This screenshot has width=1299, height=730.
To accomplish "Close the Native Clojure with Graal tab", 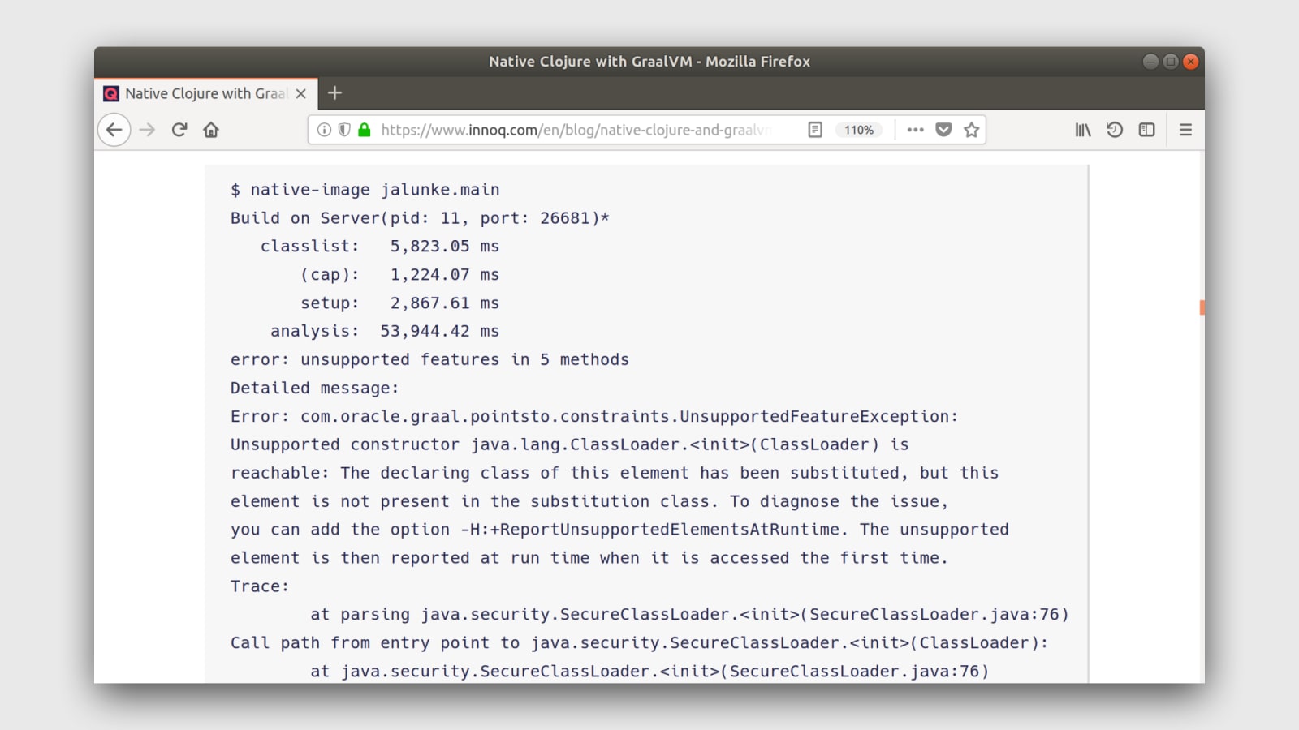I will [301, 94].
